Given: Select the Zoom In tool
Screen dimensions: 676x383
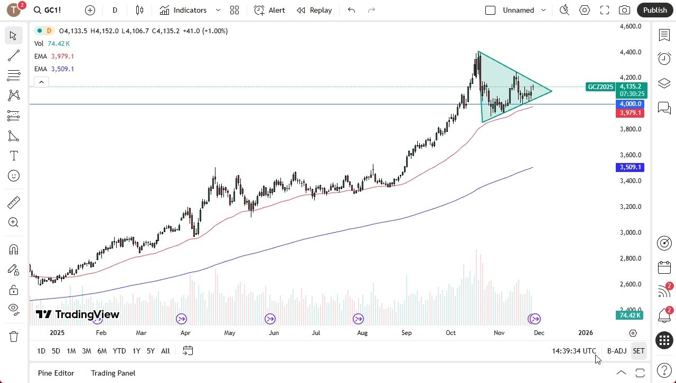Looking at the screenshot, I should pyautogui.click(x=14, y=222).
